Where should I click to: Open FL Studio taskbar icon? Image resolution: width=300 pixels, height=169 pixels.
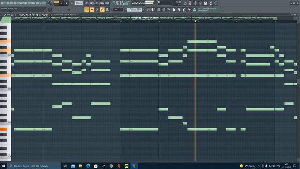tap(134, 166)
